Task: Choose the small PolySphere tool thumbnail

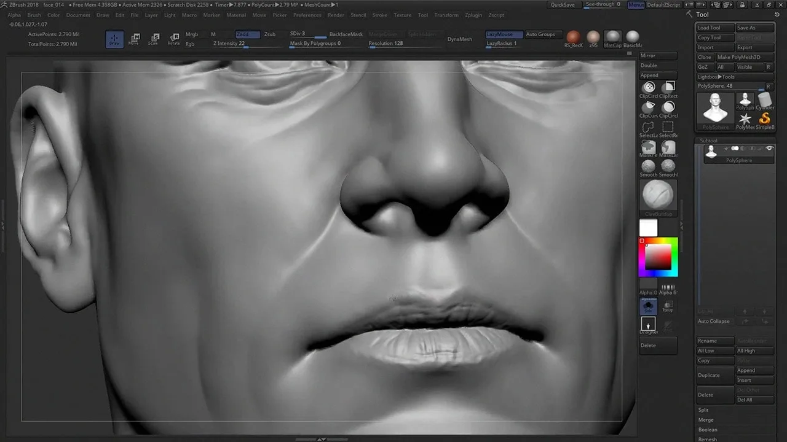Action: (745, 101)
